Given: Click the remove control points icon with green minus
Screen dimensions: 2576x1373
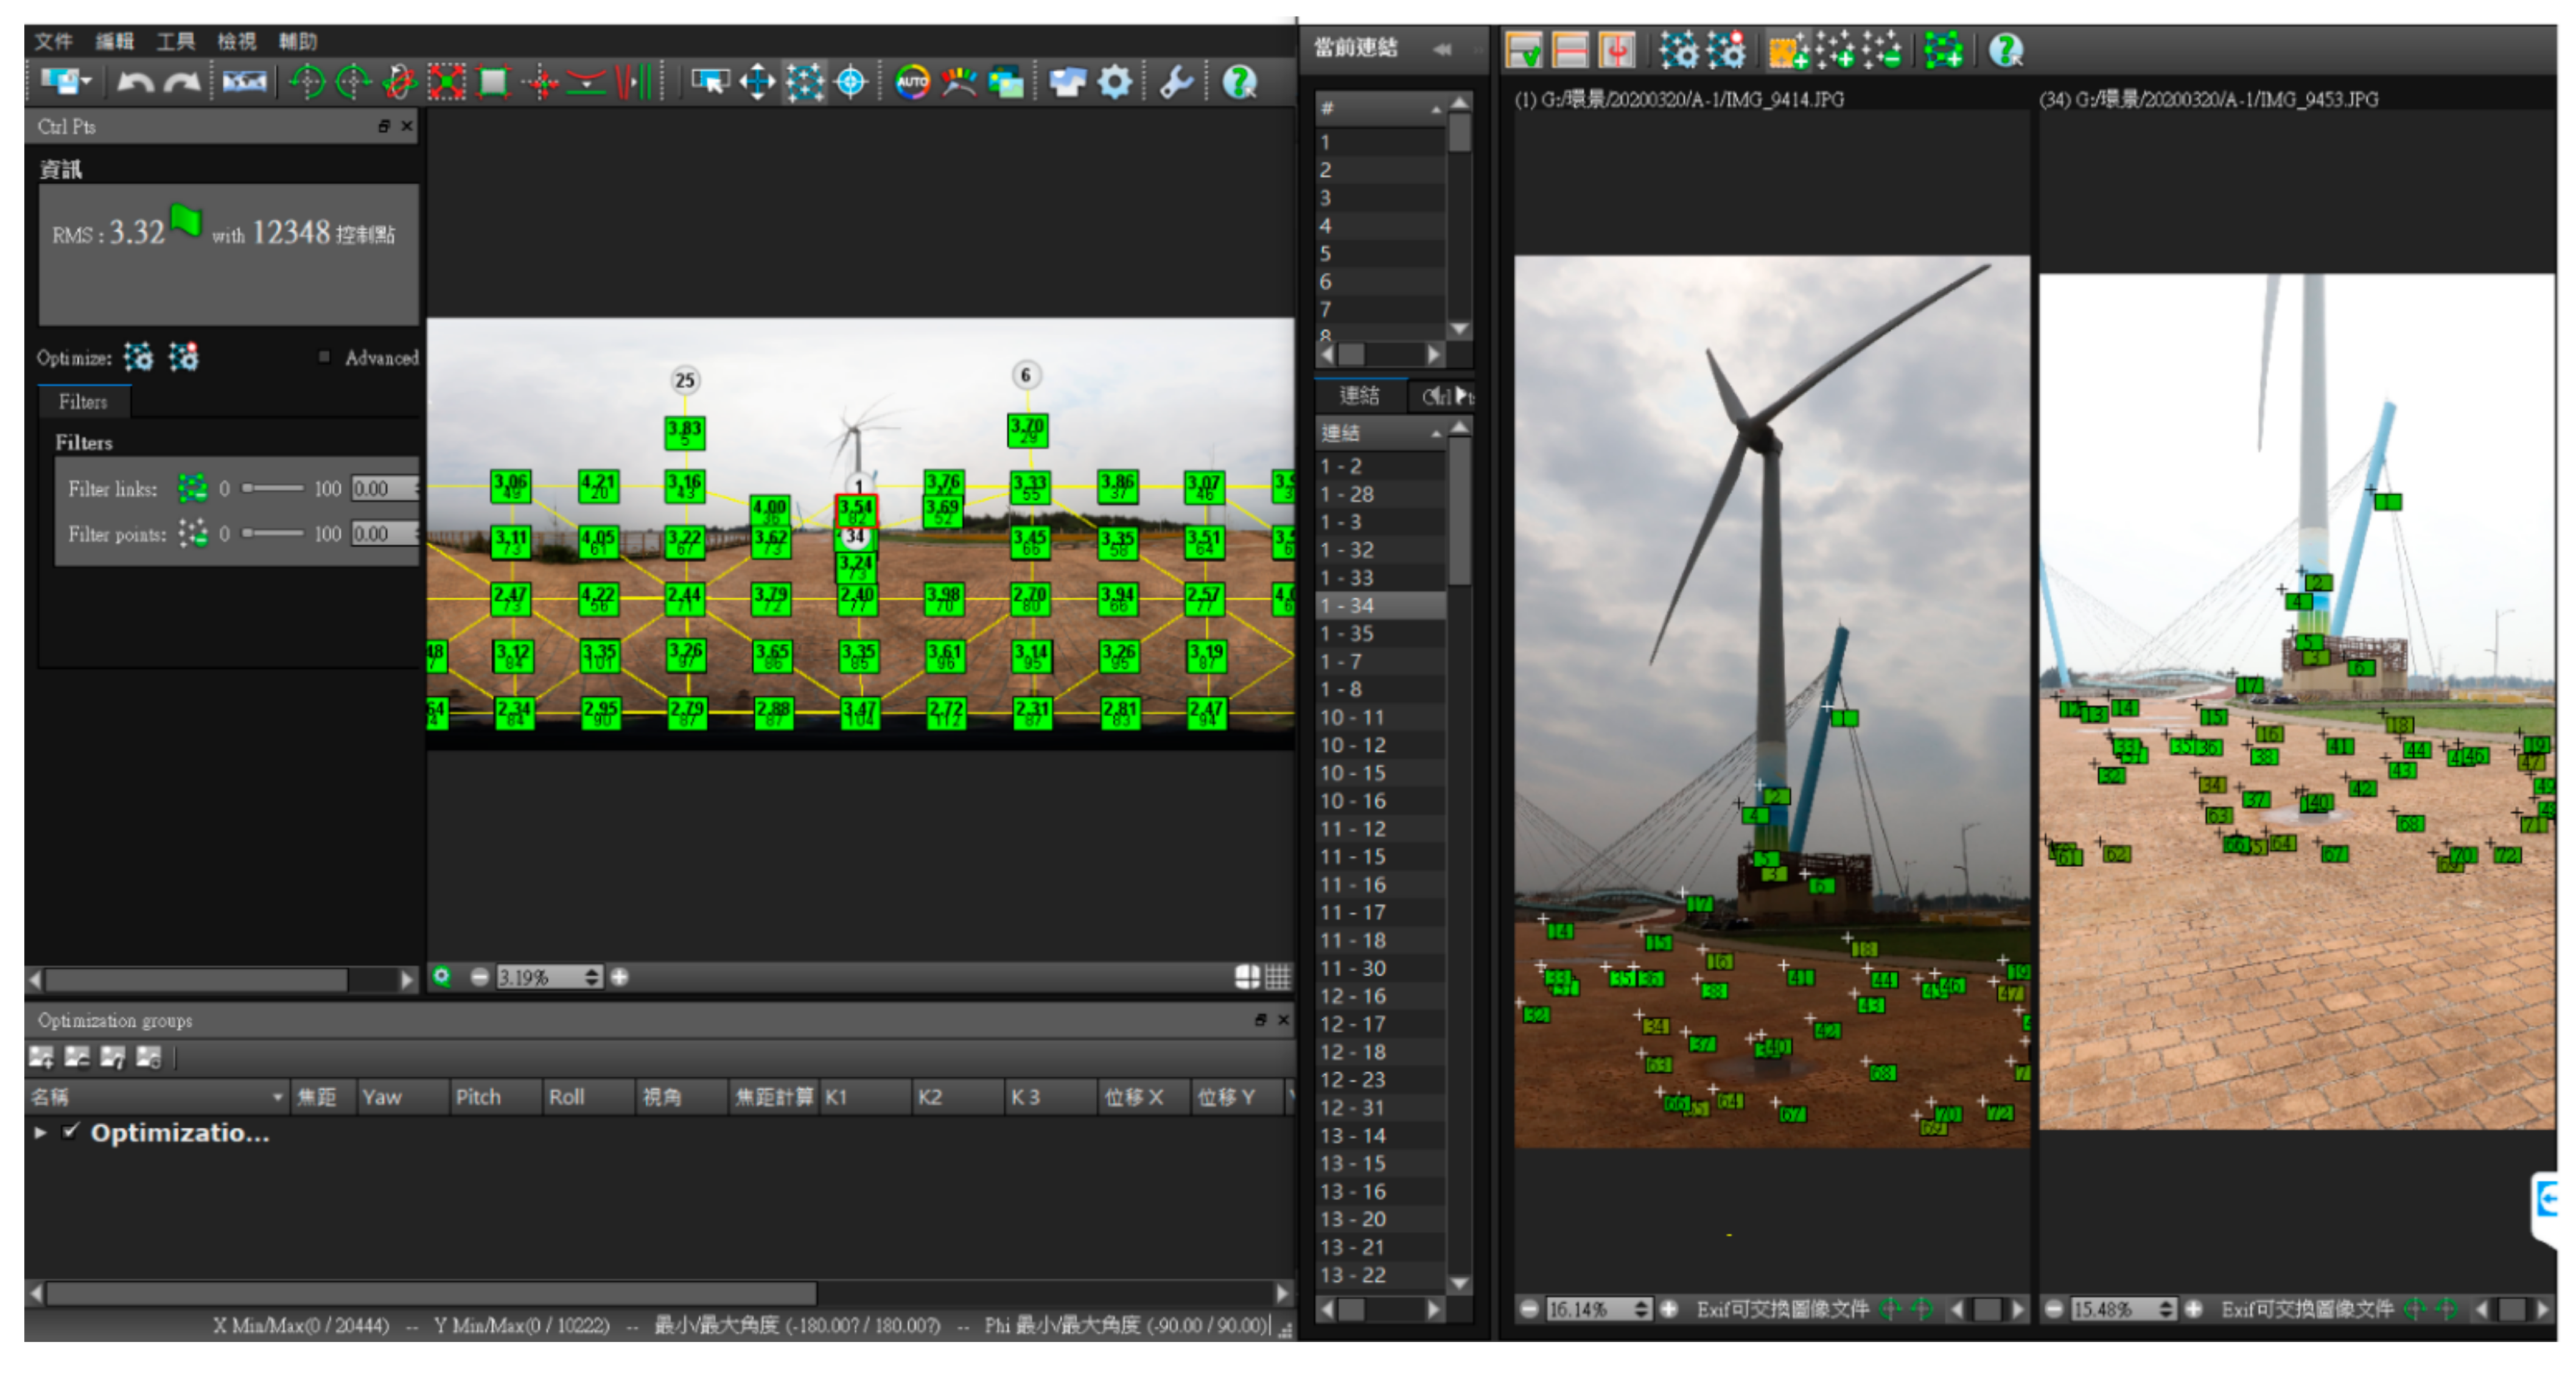Looking at the screenshot, I should pos(1881,50).
